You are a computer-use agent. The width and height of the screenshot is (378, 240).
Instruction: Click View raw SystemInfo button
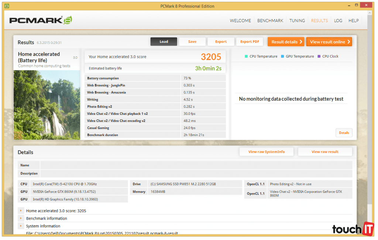pos(267,152)
